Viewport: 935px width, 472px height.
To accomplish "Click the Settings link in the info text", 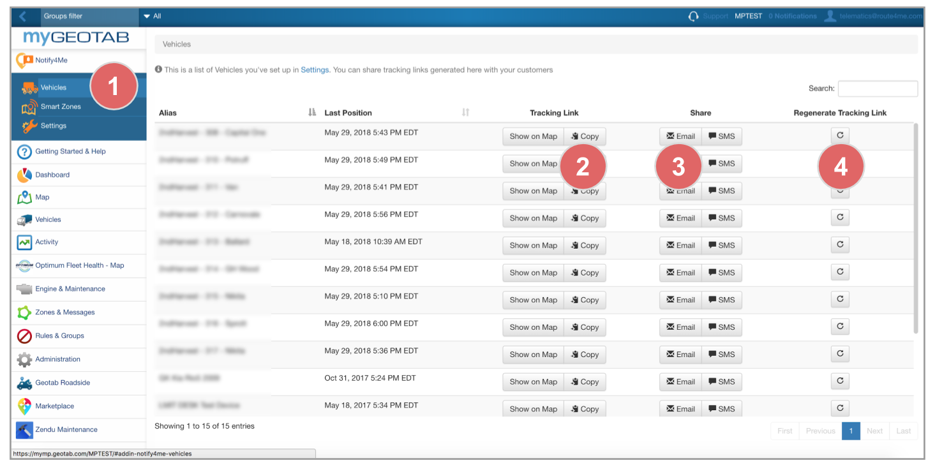I will coord(315,70).
